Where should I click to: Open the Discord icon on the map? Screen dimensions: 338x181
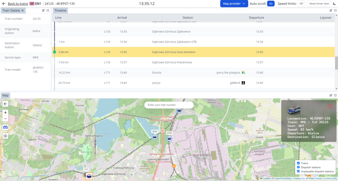pyautogui.click(x=5, y=127)
